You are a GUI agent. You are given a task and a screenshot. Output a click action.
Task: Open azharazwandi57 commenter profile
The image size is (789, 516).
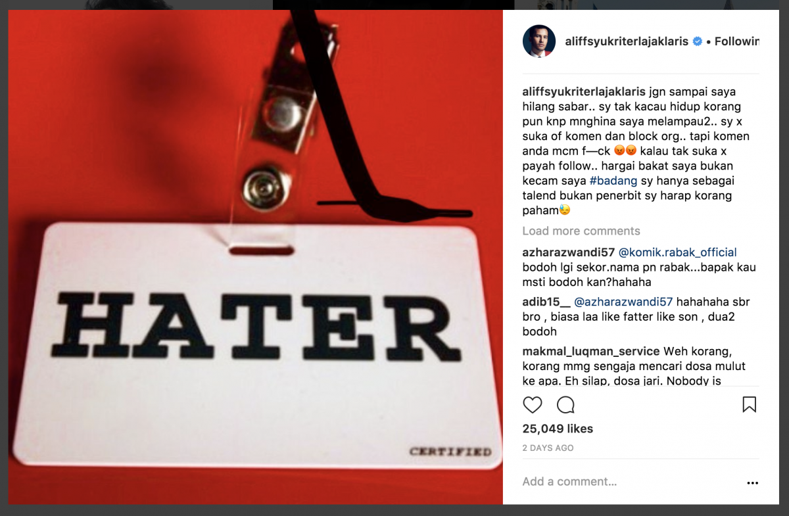pyautogui.click(x=569, y=252)
